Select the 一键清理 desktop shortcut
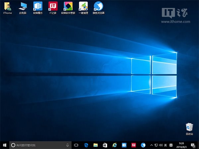The width and height of the screenshot is (199, 149). [x=83, y=8]
